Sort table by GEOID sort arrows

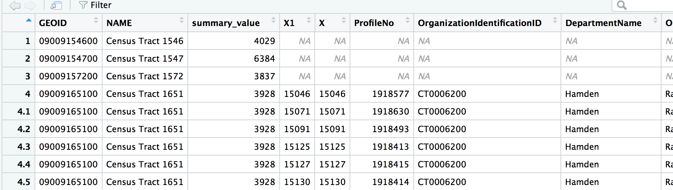pyautogui.click(x=96, y=21)
